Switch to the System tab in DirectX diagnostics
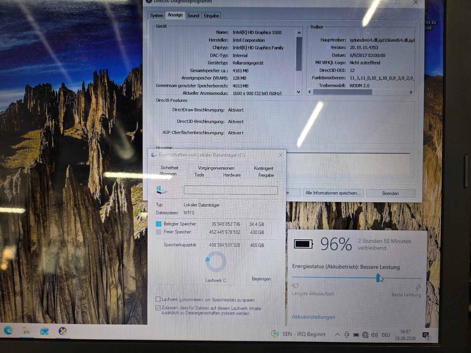 tap(156, 16)
